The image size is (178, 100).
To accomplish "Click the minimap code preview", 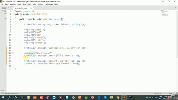I will click(x=165, y=13).
